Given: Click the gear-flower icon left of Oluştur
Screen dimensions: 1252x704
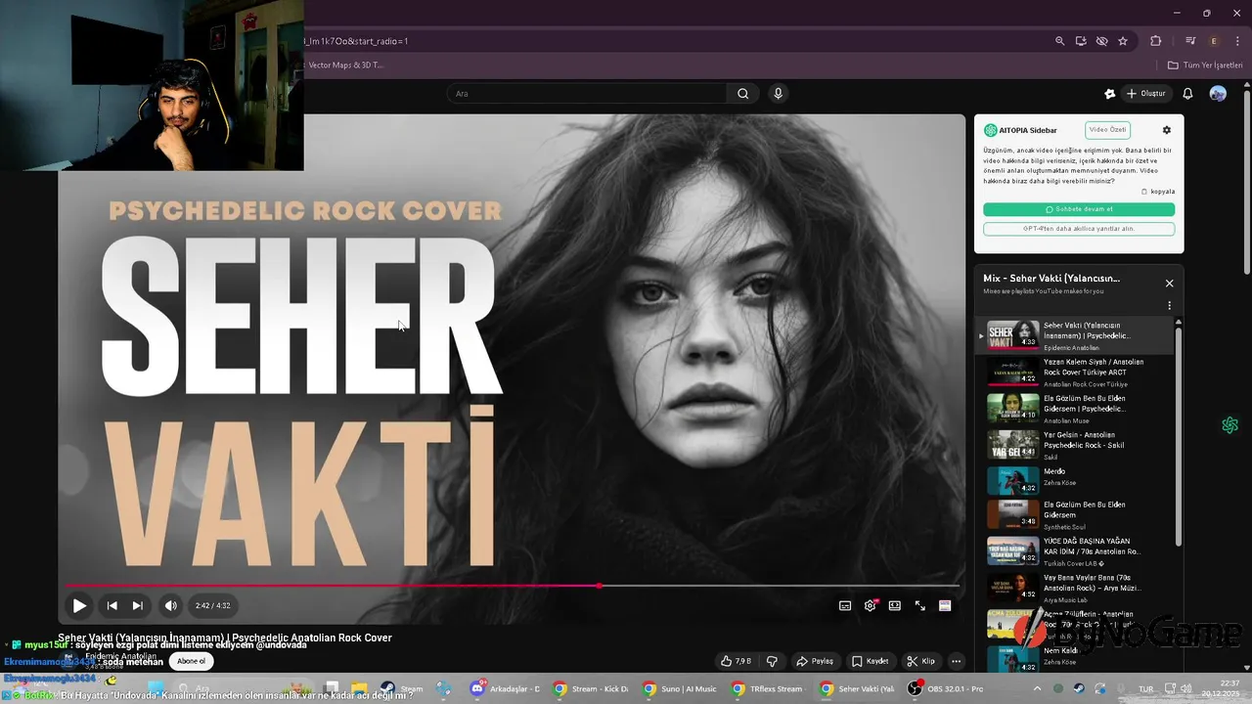Looking at the screenshot, I should [x=1109, y=94].
